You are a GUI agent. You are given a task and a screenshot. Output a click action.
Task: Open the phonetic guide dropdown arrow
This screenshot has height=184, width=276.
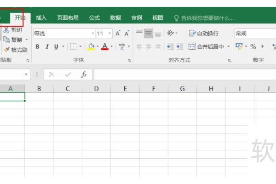pyautogui.click(x=129, y=46)
